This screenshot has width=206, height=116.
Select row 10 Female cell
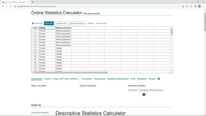point(47,57)
